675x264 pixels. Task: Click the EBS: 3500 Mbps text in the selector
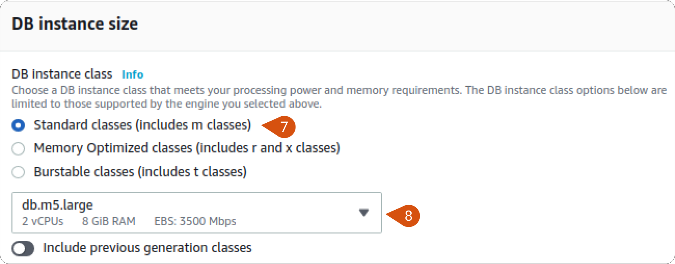tap(196, 221)
